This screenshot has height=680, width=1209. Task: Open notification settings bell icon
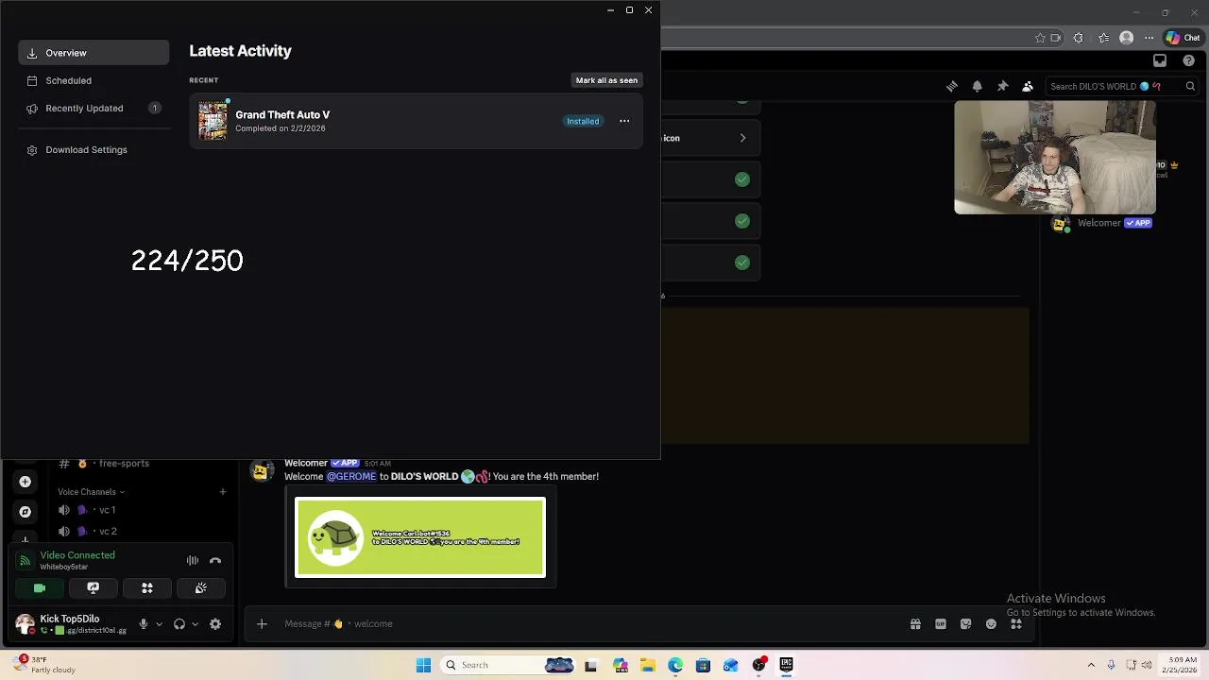coord(978,86)
